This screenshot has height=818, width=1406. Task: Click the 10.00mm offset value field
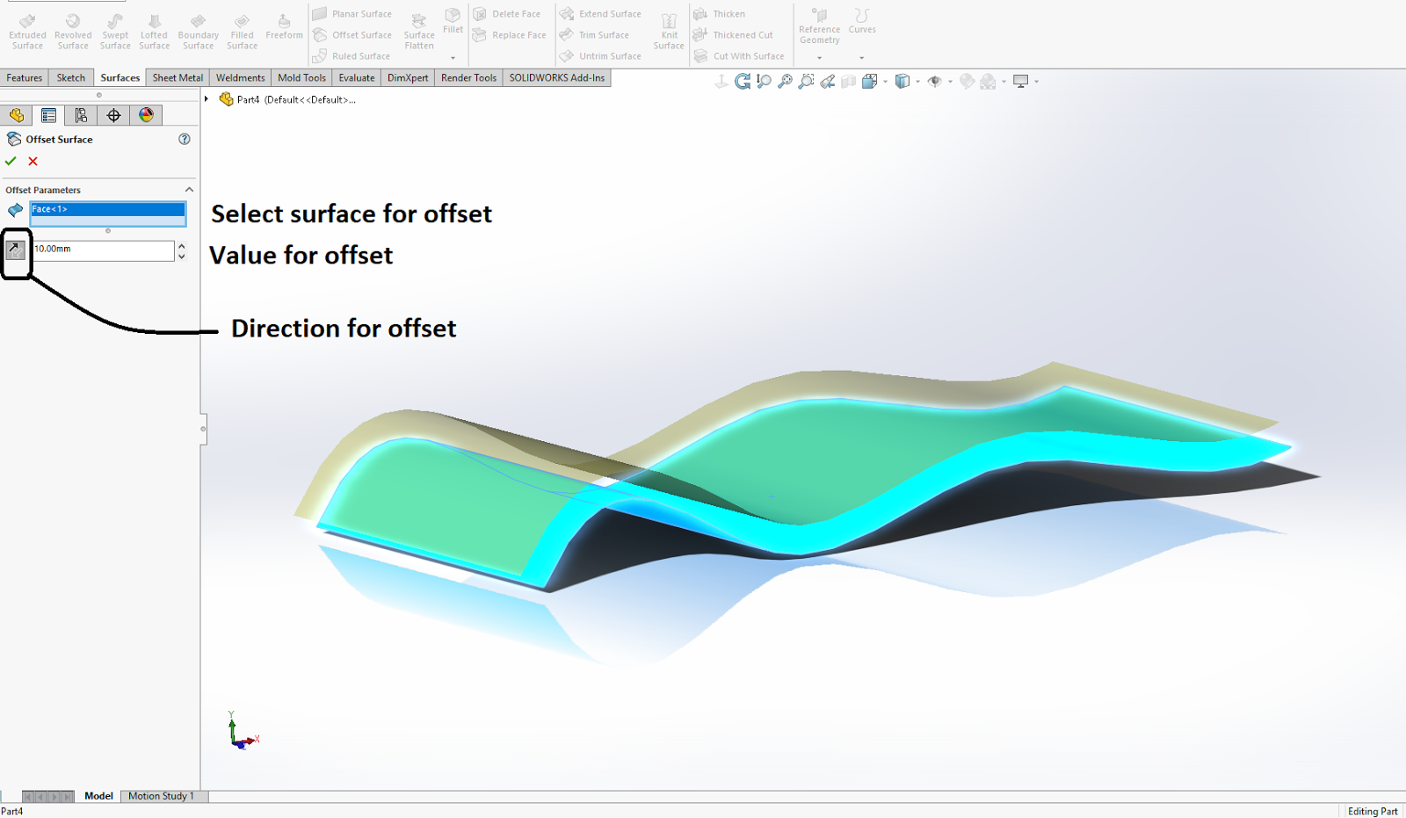click(x=101, y=250)
